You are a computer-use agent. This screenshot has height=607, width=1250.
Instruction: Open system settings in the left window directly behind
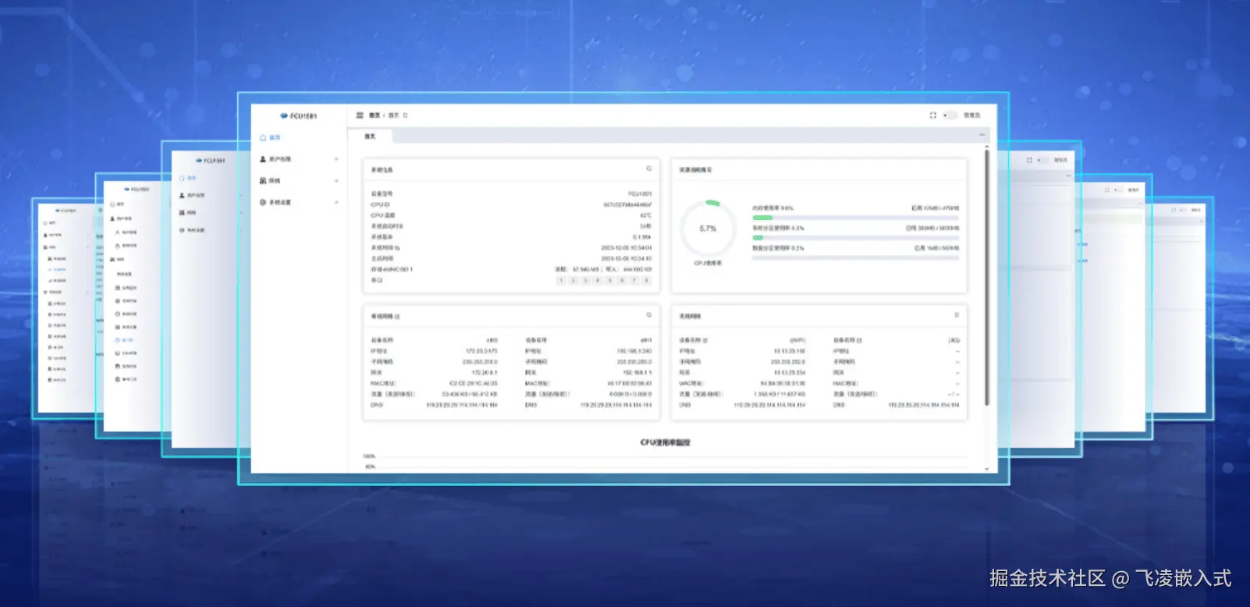[x=192, y=230]
